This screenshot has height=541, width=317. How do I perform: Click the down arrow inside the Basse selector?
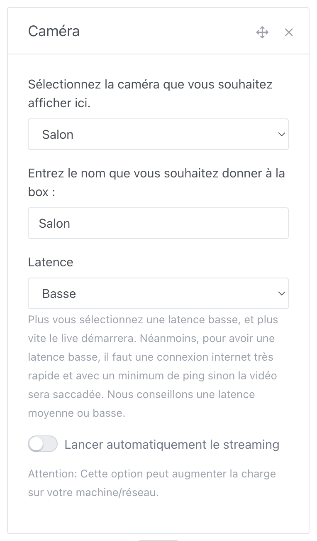click(x=281, y=293)
